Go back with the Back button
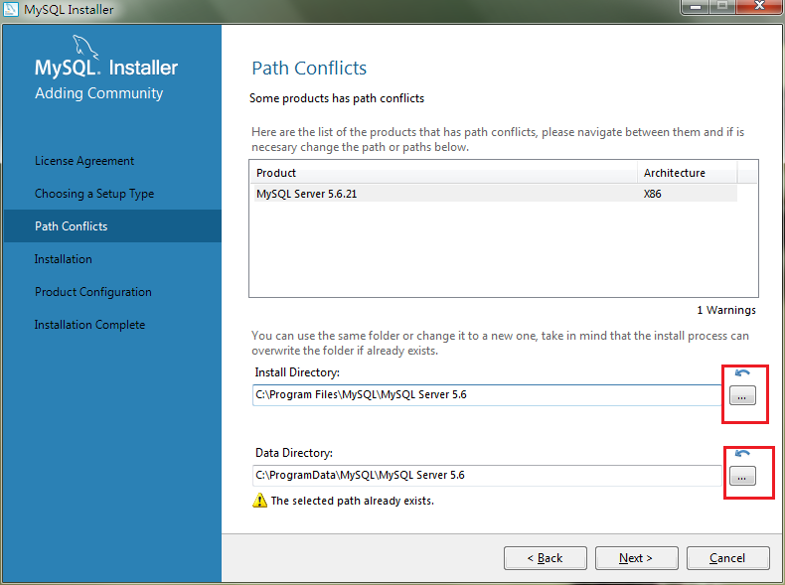The width and height of the screenshot is (785, 585). (x=545, y=558)
